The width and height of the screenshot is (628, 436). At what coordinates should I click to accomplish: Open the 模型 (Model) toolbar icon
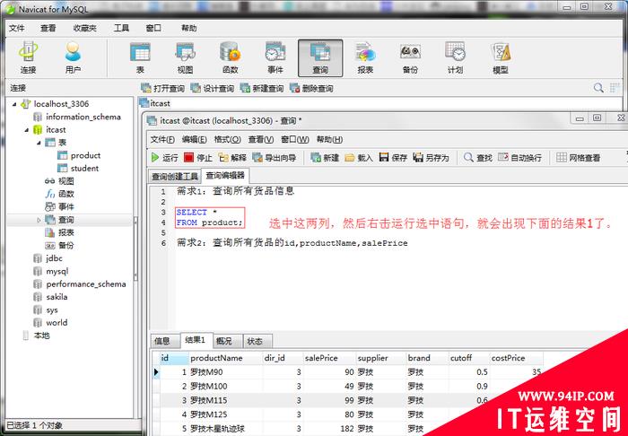click(501, 58)
